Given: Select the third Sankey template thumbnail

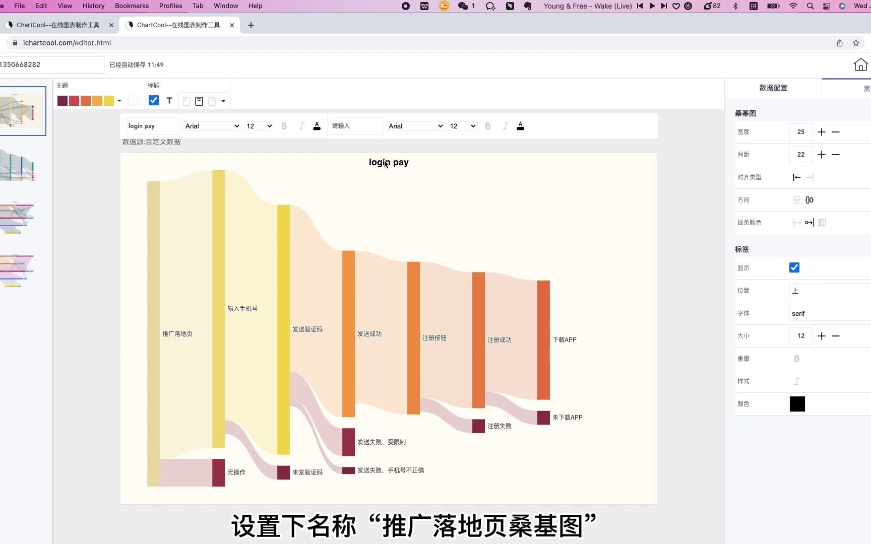Looking at the screenshot, I should [x=18, y=218].
